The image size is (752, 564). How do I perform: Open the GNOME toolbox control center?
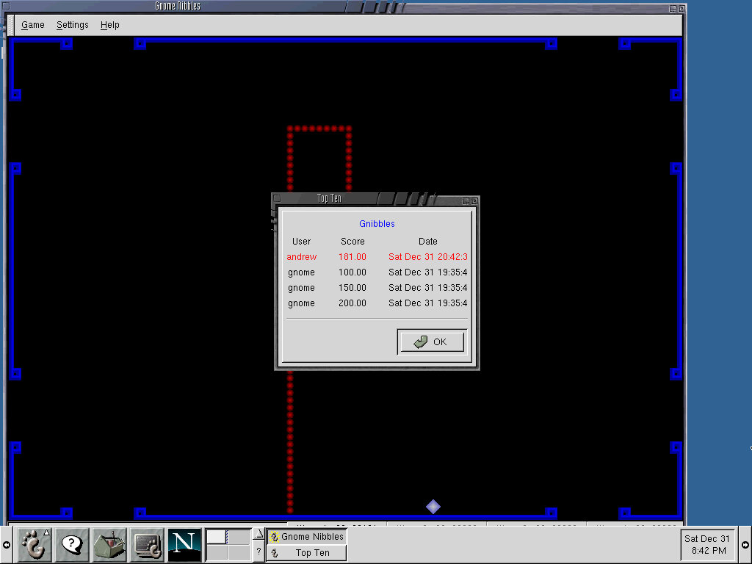tap(109, 545)
